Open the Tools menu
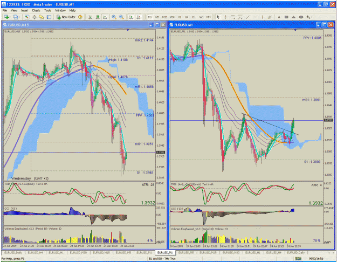The width and height of the screenshot is (337, 262). pyautogui.click(x=47, y=10)
